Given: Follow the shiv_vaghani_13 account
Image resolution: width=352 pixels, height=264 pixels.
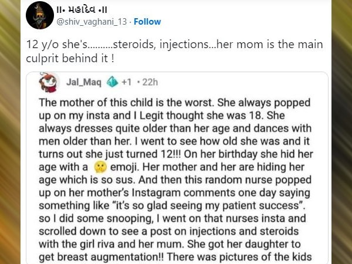Looking at the screenshot, I should tap(147, 22).
